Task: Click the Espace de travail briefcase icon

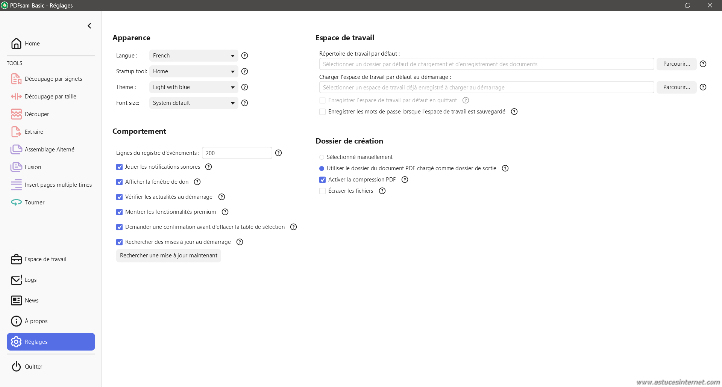Action: 16,259
